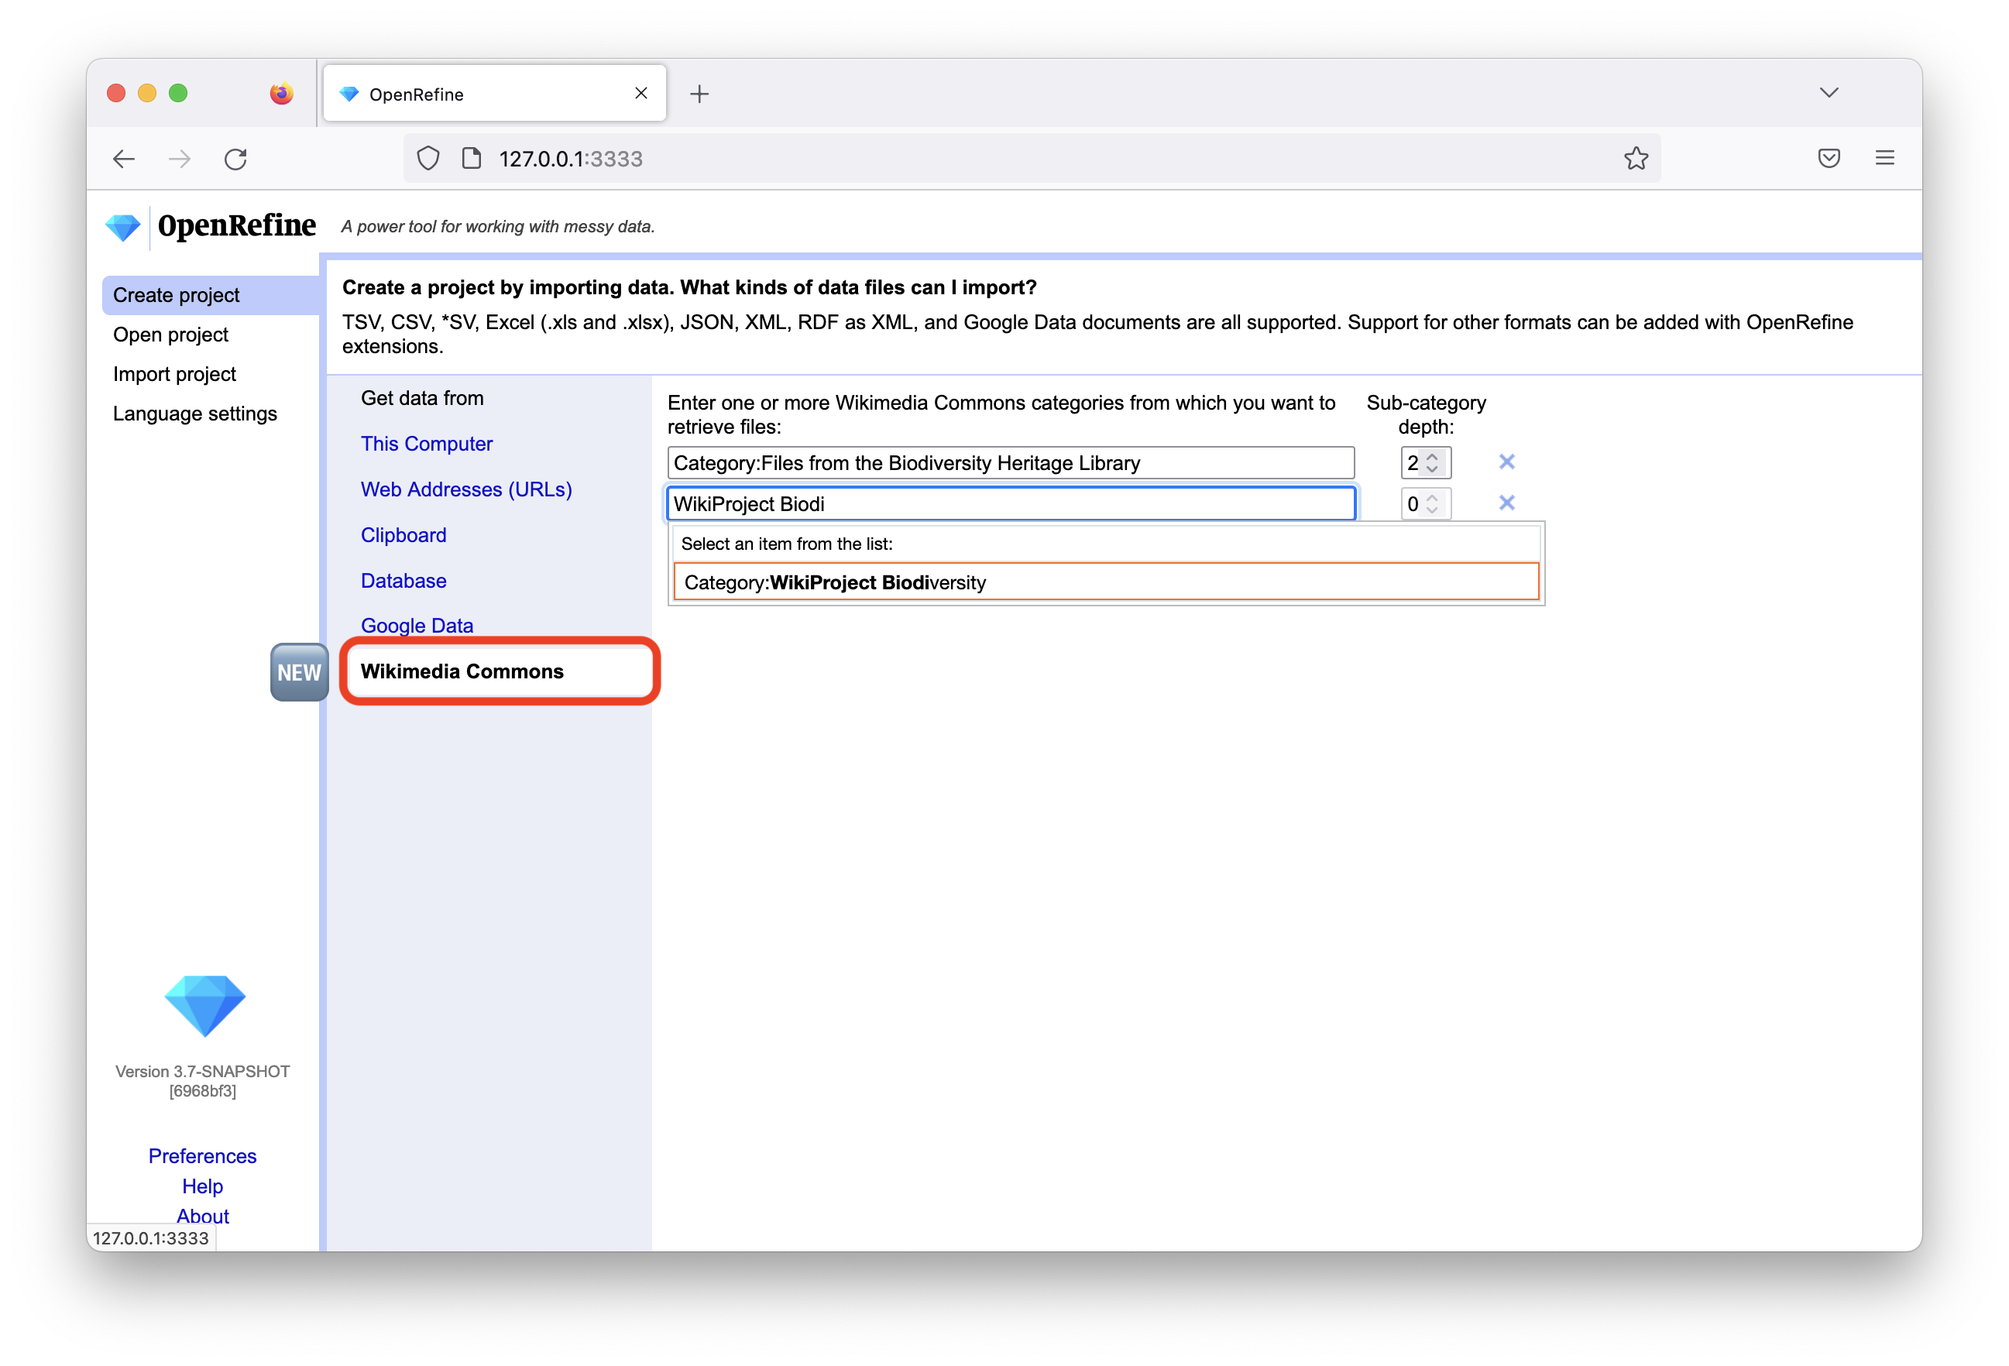Image resolution: width=2009 pixels, height=1366 pixels.
Task: Choose the This Computer data source
Action: tap(426, 444)
